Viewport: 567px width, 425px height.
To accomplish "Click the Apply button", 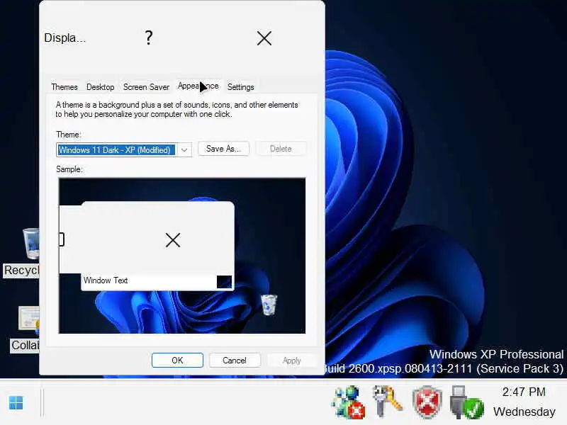I will [292, 361].
